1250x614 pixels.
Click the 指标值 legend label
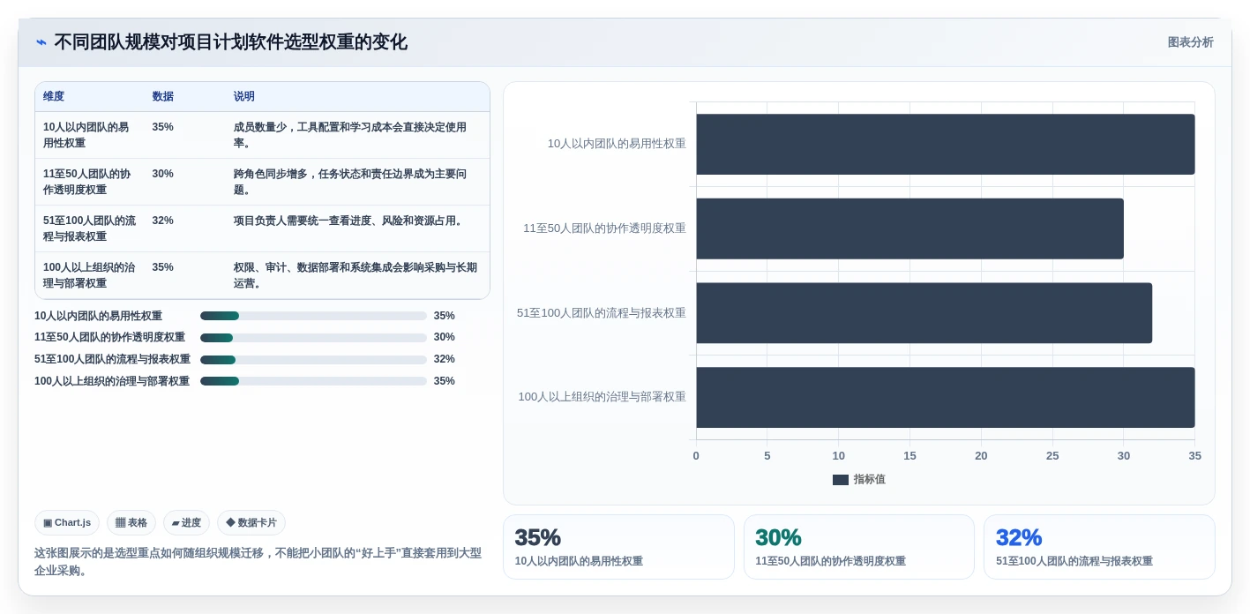click(x=869, y=480)
